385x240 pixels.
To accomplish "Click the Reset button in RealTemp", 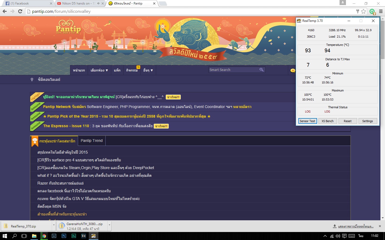I will click(x=348, y=121).
